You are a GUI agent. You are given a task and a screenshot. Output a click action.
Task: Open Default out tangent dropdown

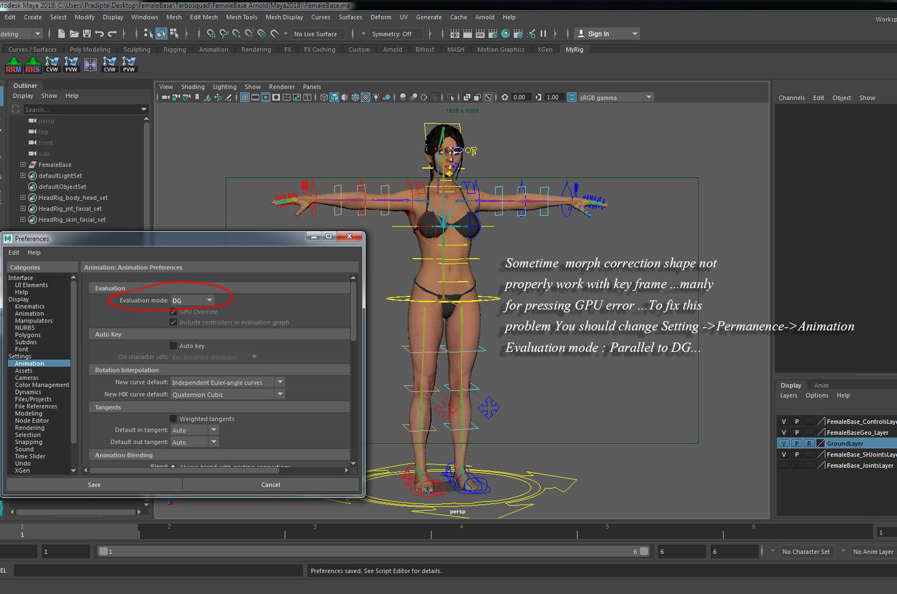pyautogui.click(x=195, y=442)
